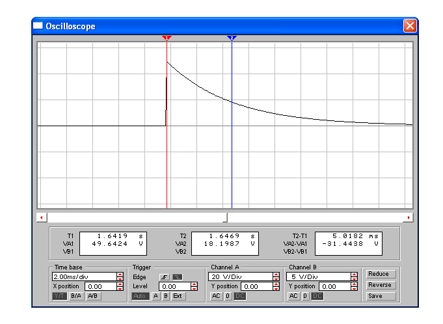Viewport: 443px width, 324px height.
Task: Decrease the Channel B volts per division
Action: point(354,278)
